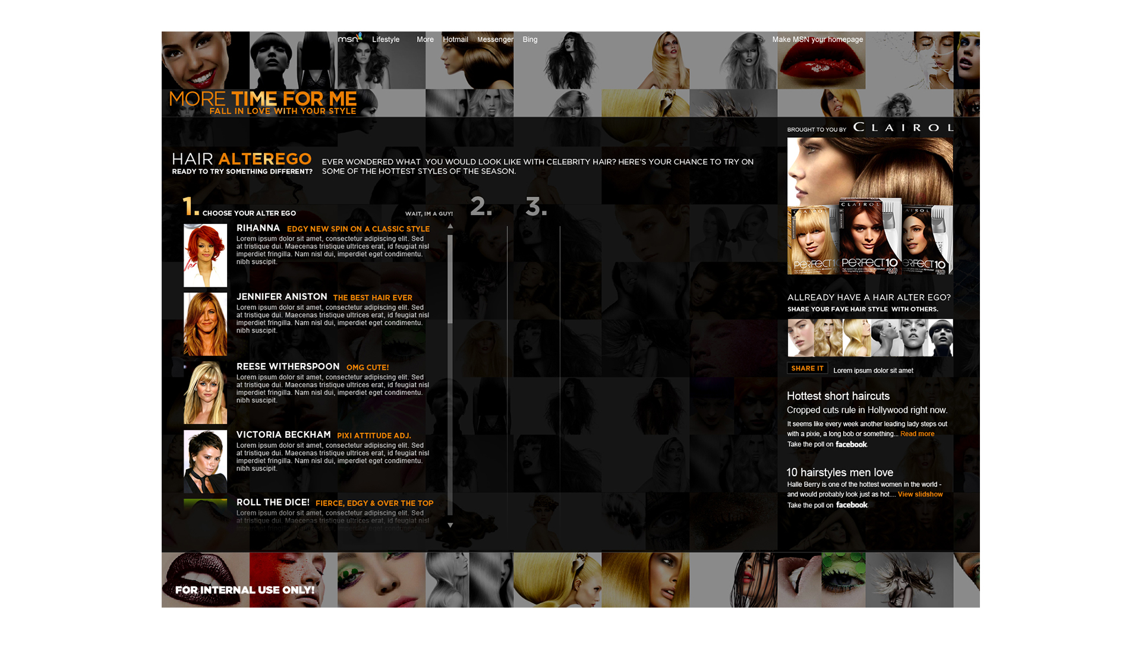The image size is (1141, 667).
Task: Click scroll down arrow of alter ego list
Action: click(x=450, y=525)
